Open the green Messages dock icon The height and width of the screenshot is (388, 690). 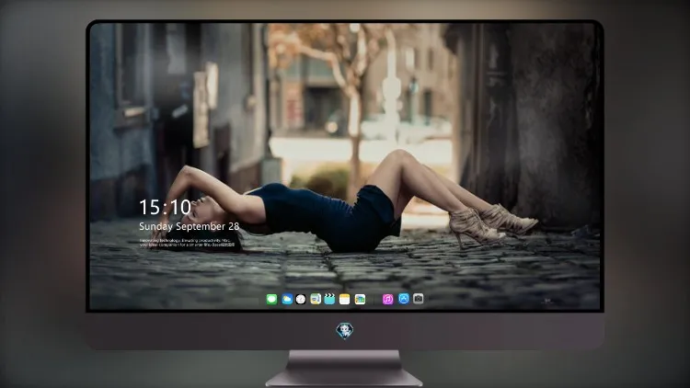coord(271,299)
